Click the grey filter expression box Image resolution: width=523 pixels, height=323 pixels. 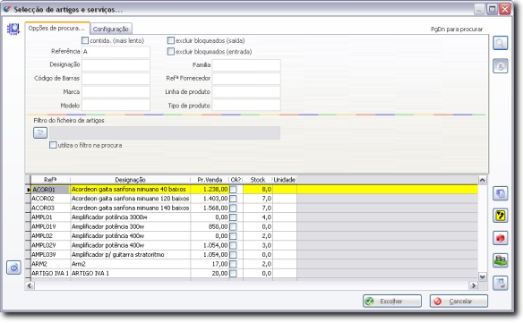(165, 132)
